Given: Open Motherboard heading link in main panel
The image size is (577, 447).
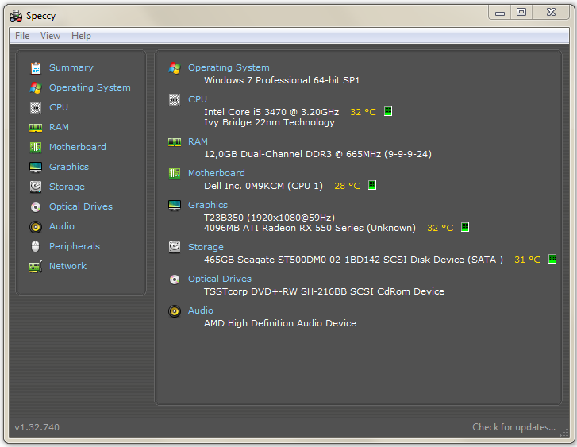Looking at the screenshot, I should (x=217, y=173).
